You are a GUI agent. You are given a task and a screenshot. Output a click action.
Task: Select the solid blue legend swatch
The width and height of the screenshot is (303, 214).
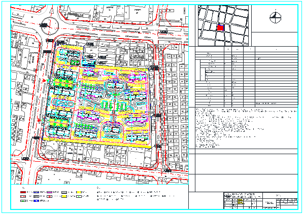(x=37, y=201)
